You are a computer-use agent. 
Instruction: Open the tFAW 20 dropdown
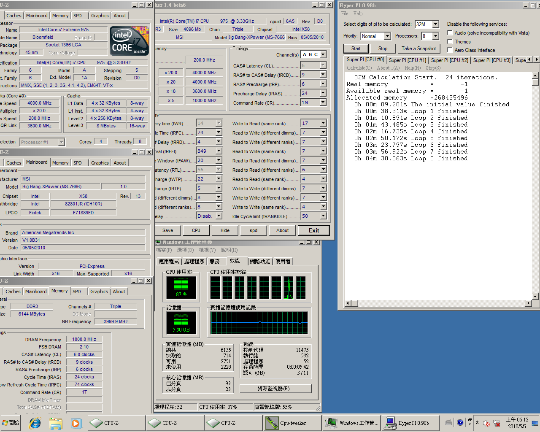click(219, 160)
